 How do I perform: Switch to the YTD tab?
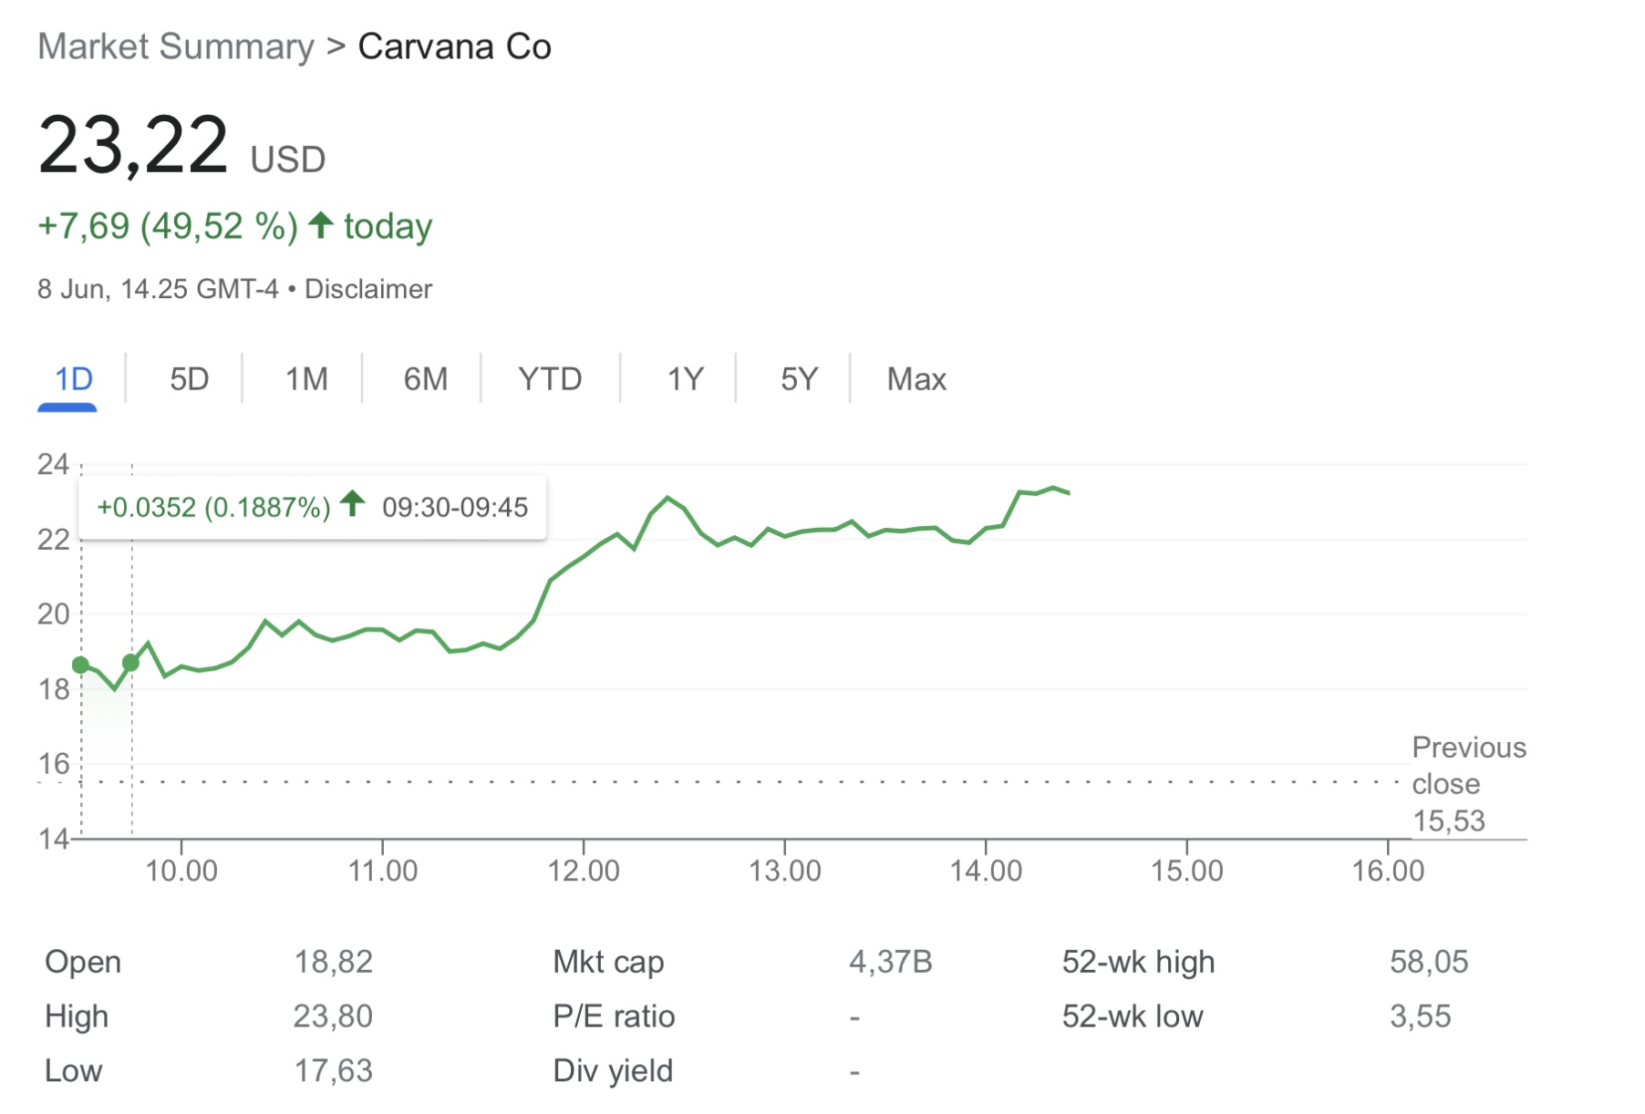point(550,379)
